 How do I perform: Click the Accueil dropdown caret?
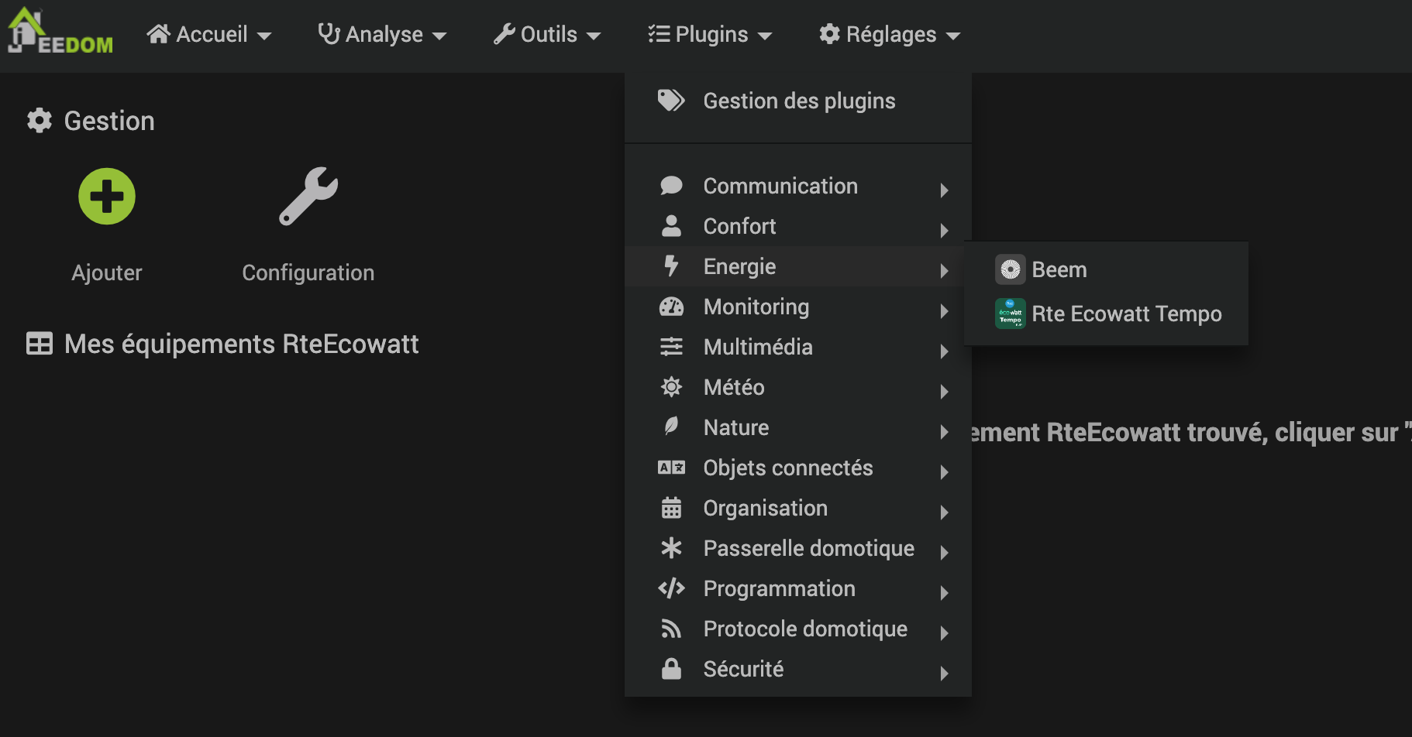[264, 36]
